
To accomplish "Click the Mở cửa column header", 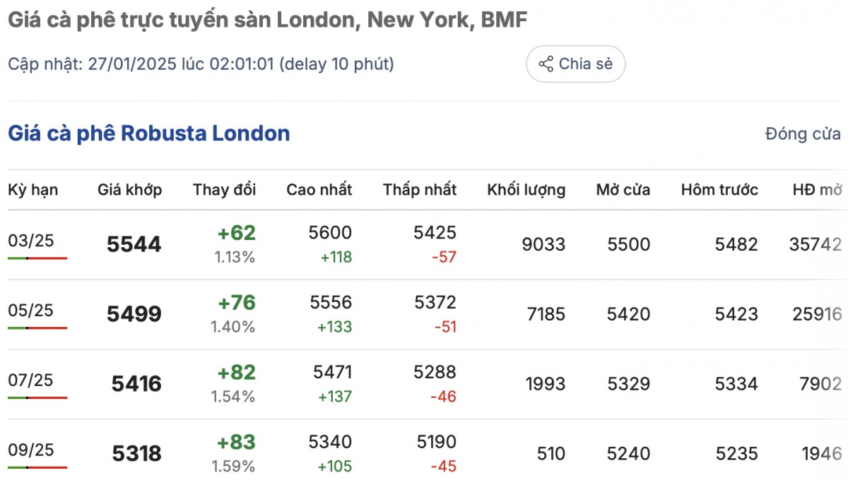I will pyautogui.click(x=623, y=190).
